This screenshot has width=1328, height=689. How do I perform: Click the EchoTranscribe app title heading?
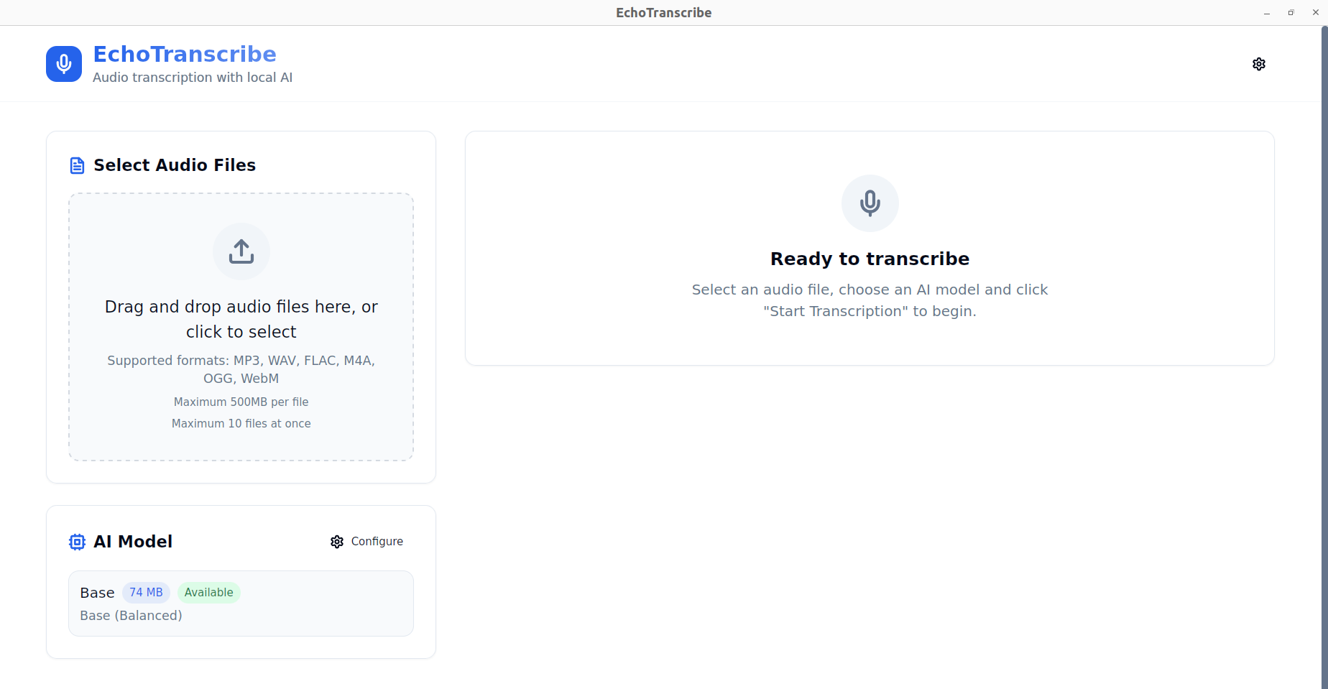pyautogui.click(x=185, y=54)
